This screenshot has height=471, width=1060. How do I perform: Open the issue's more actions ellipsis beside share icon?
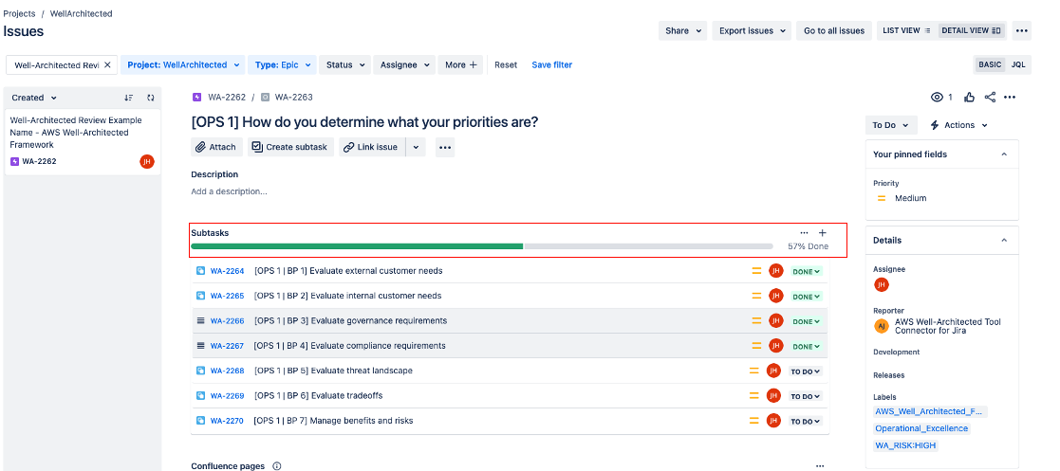pos(1010,98)
